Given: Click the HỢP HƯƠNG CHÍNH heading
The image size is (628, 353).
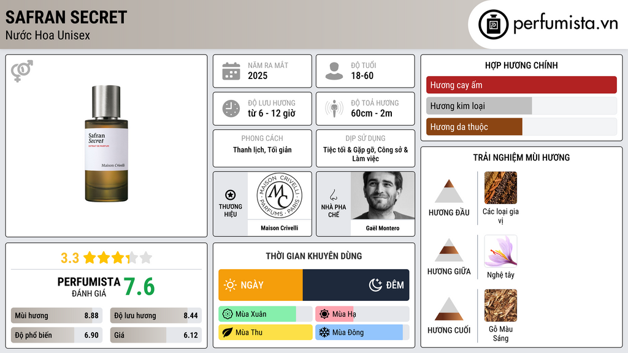Looking at the screenshot, I should tap(521, 65).
